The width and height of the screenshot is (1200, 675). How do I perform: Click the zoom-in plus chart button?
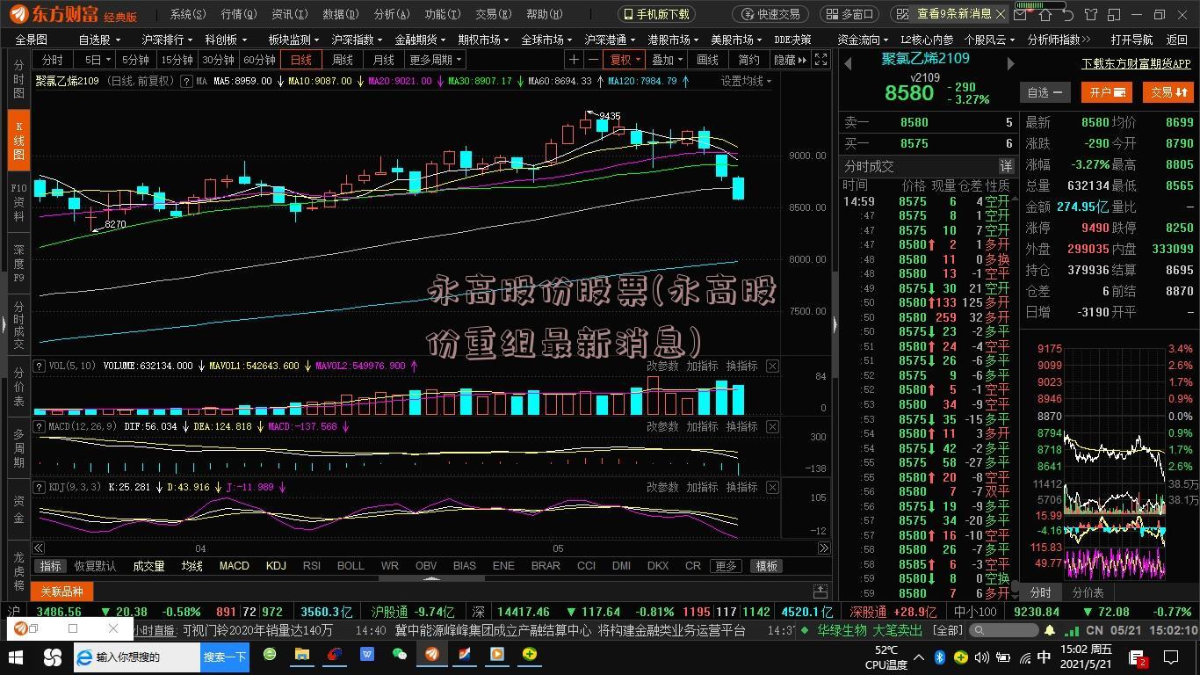coord(574,60)
